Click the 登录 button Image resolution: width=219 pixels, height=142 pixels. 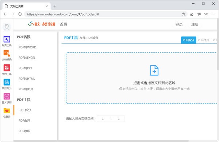(x=179, y=24)
